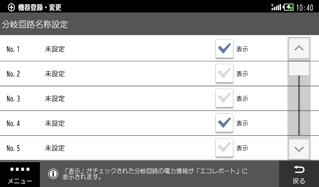The height and width of the screenshot is (187, 319).
Task: Click the battery charging status icon
Action: coord(288,7)
